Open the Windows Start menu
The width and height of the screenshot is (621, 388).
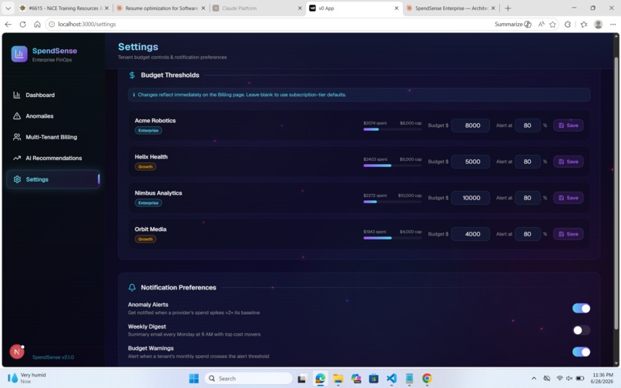pyautogui.click(x=193, y=379)
